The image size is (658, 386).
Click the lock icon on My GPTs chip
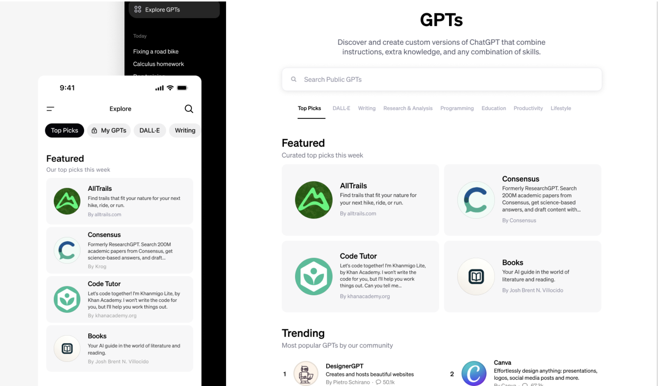coord(94,130)
